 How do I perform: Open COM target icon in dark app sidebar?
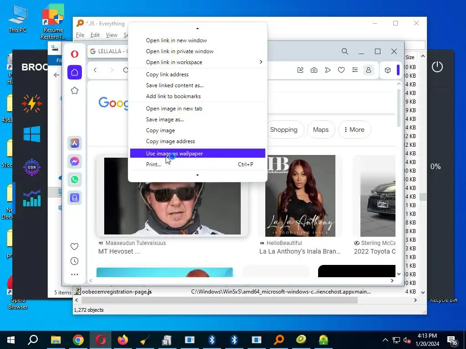(32, 167)
